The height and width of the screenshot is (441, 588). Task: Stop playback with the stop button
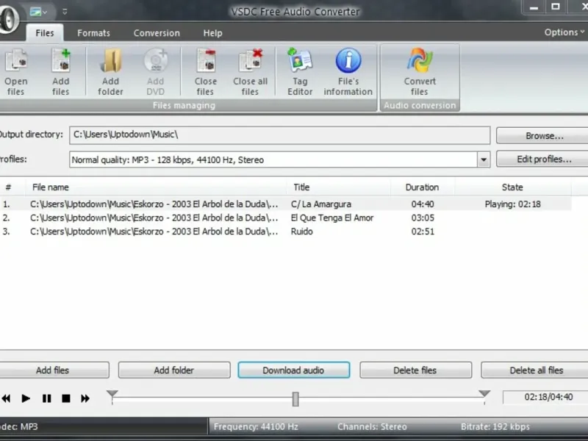click(x=66, y=398)
